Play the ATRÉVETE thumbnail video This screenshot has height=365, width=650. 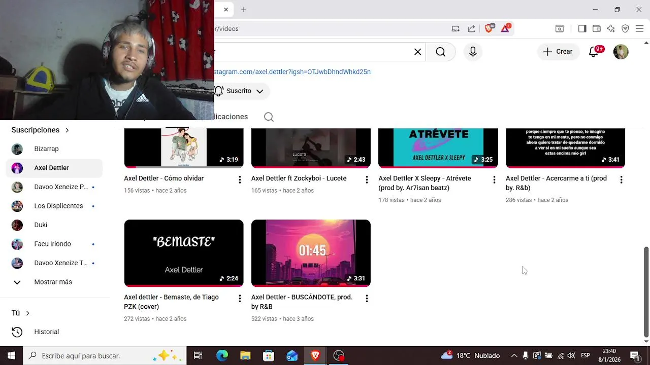(438, 148)
